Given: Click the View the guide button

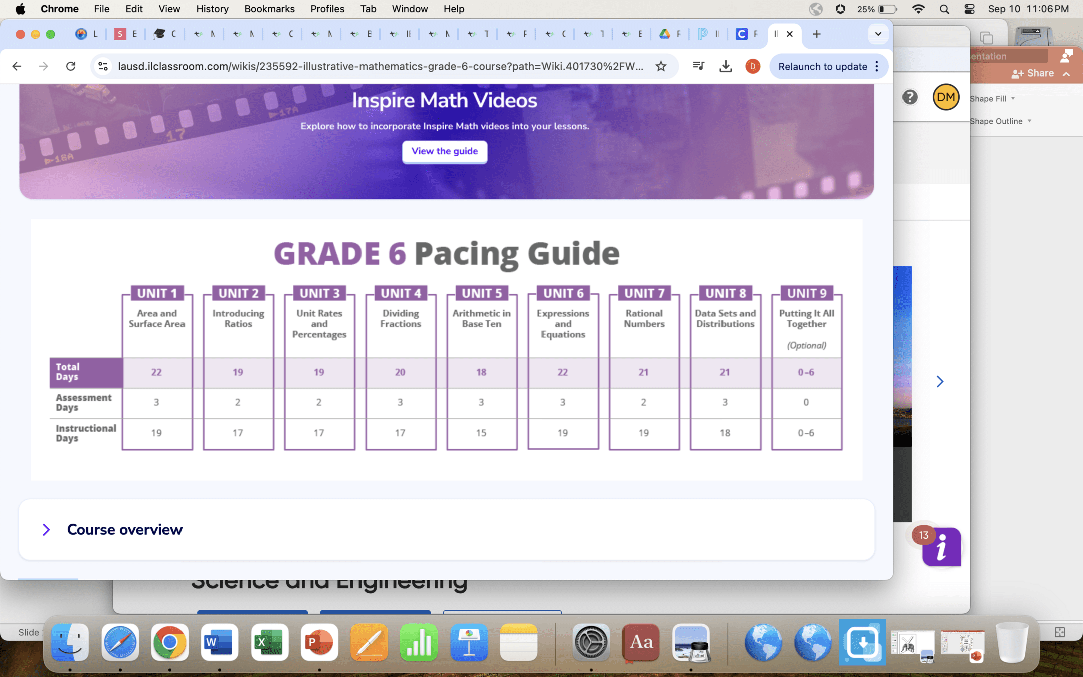Looking at the screenshot, I should click(x=444, y=151).
